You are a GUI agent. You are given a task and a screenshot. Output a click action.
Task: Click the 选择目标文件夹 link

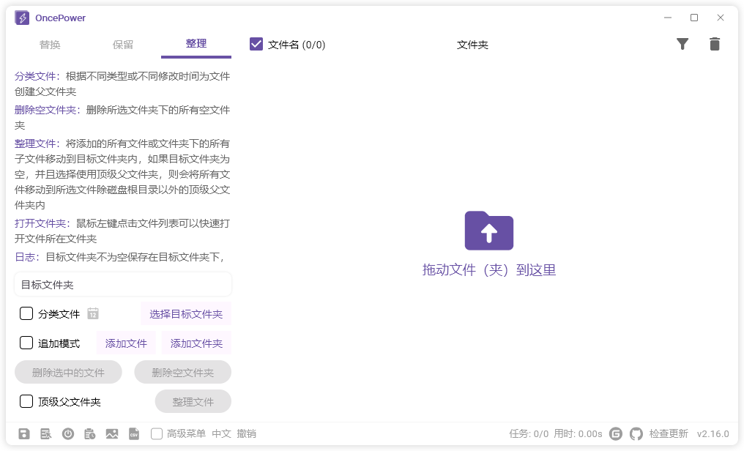pyautogui.click(x=186, y=313)
